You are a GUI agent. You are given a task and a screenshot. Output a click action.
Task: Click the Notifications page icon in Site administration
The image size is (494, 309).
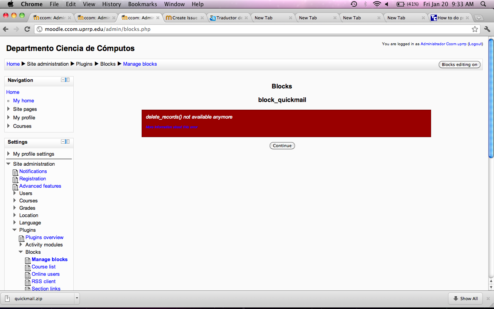coord(15,172)
